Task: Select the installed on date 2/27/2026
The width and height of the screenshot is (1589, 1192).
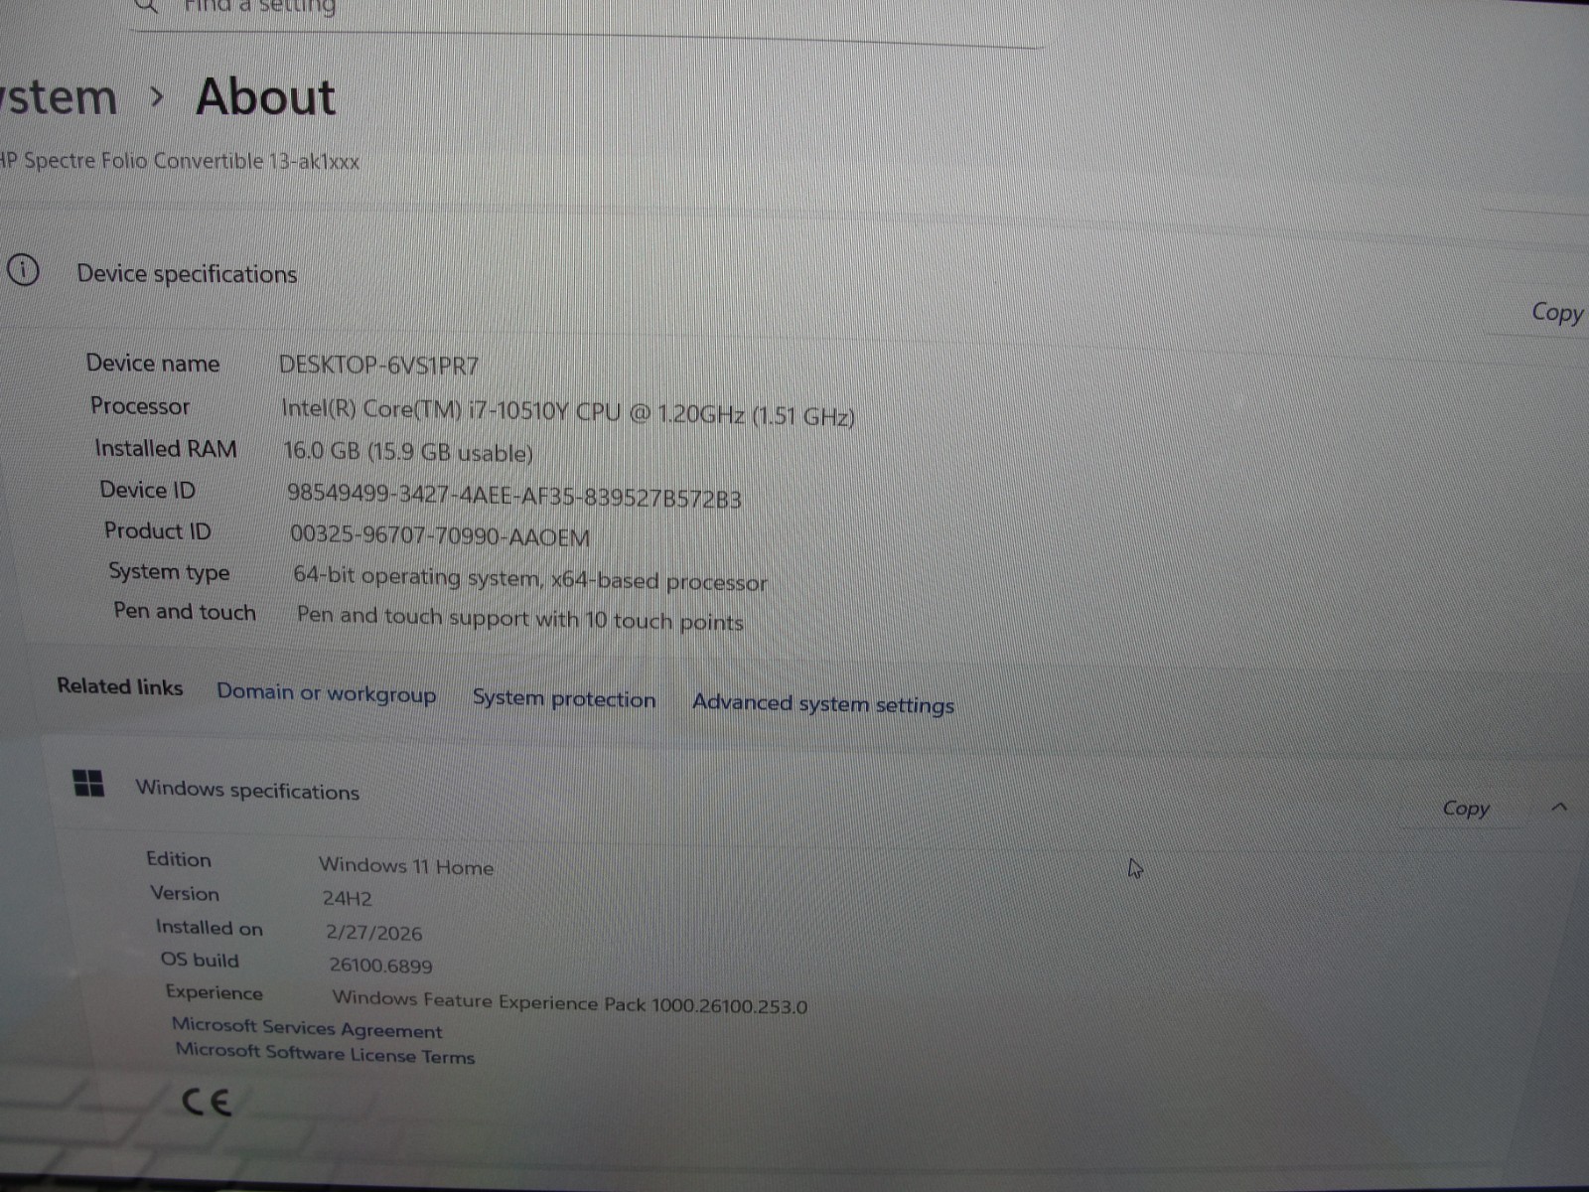Action: [x=374, y=933]
